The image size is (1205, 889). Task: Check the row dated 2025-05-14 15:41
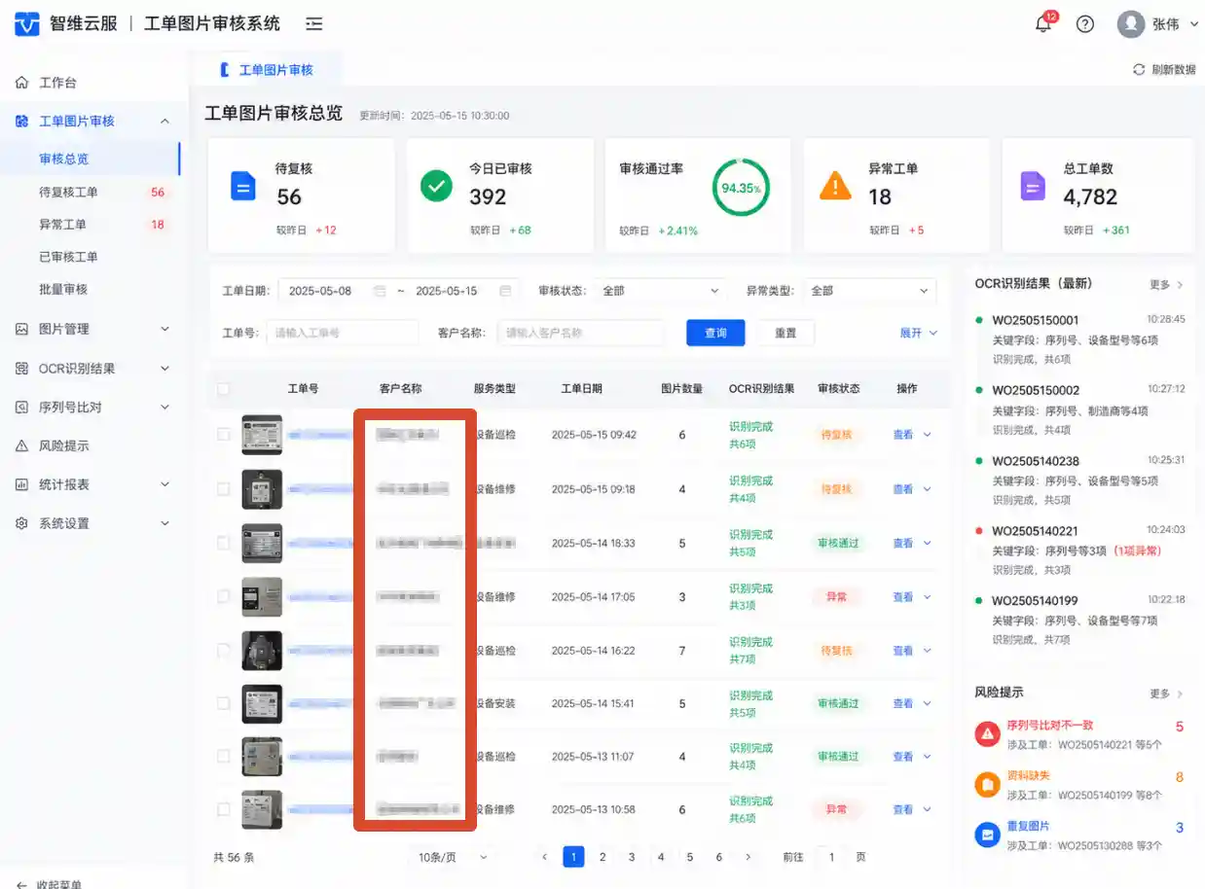click(224, 703)
